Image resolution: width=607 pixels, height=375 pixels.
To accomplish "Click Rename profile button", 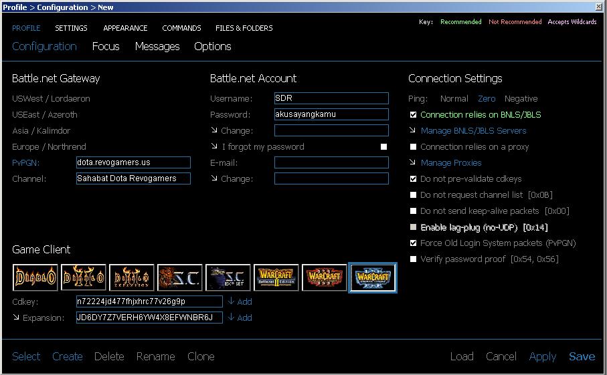I will 156,356.
